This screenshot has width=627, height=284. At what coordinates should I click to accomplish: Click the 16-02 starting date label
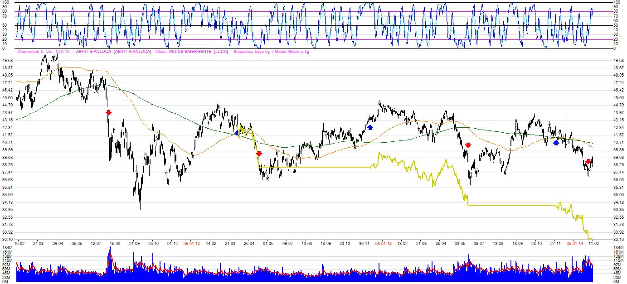(20, 243)
